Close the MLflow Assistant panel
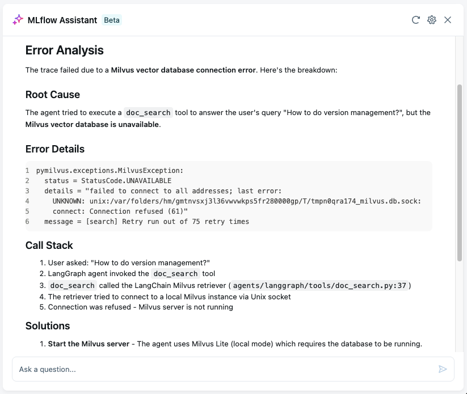467x394 pixels. click(448, 20)
